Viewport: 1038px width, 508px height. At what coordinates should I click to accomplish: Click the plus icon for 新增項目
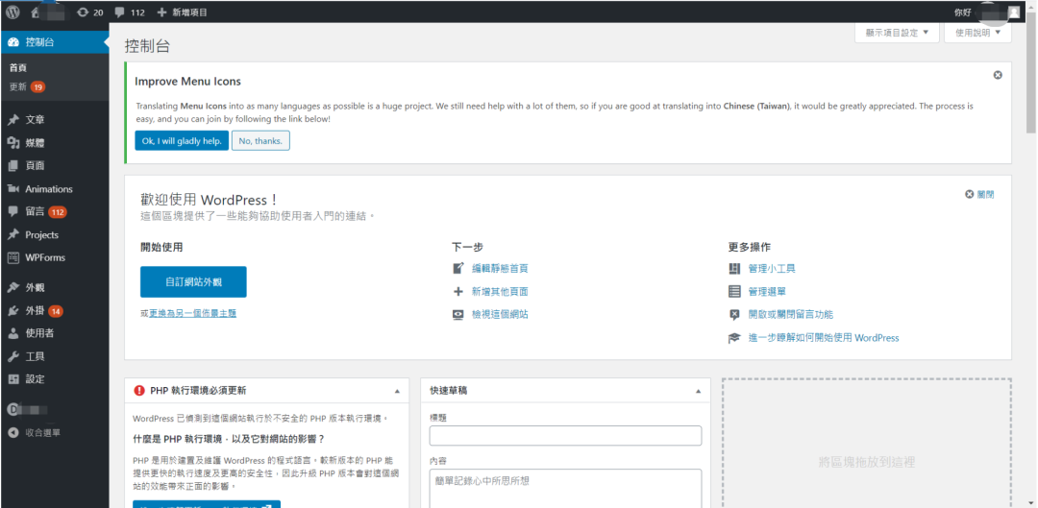point(162,12)
